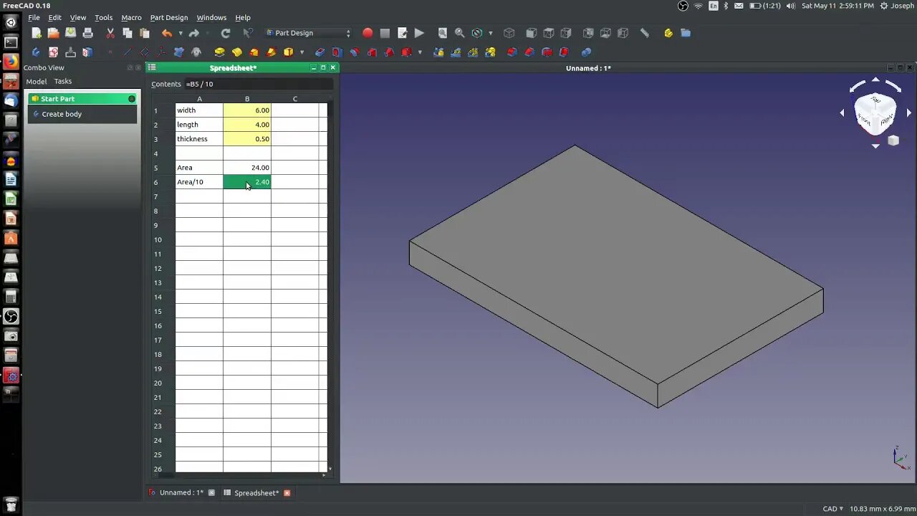Screen dimensions: 917x516
Task: Click Create body in the model tree
Action: pyautogui.click(x=62, y=114)
